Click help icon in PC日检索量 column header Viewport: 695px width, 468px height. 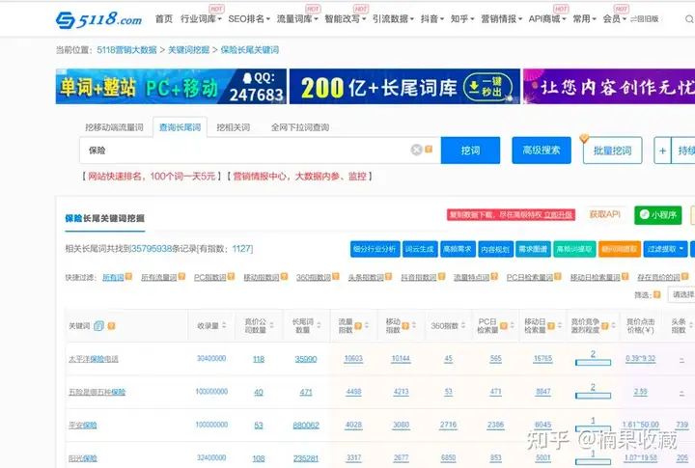(x=504, y=326)
